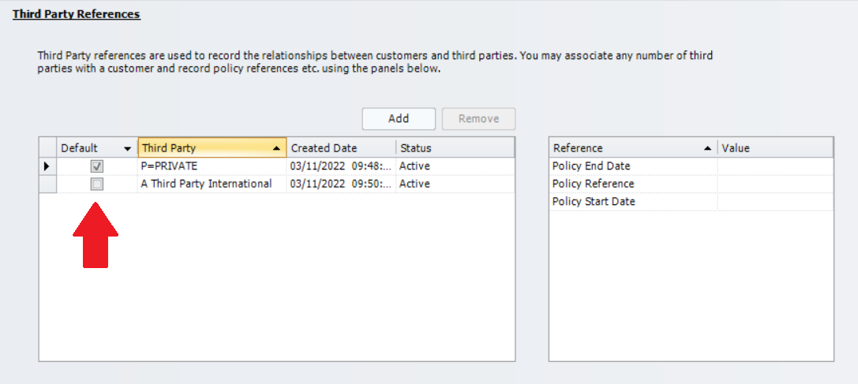Sort by the Status column header
858x384 pixels.
[454, 148]
